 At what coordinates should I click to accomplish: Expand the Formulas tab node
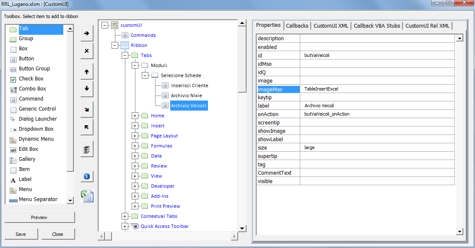135,146
